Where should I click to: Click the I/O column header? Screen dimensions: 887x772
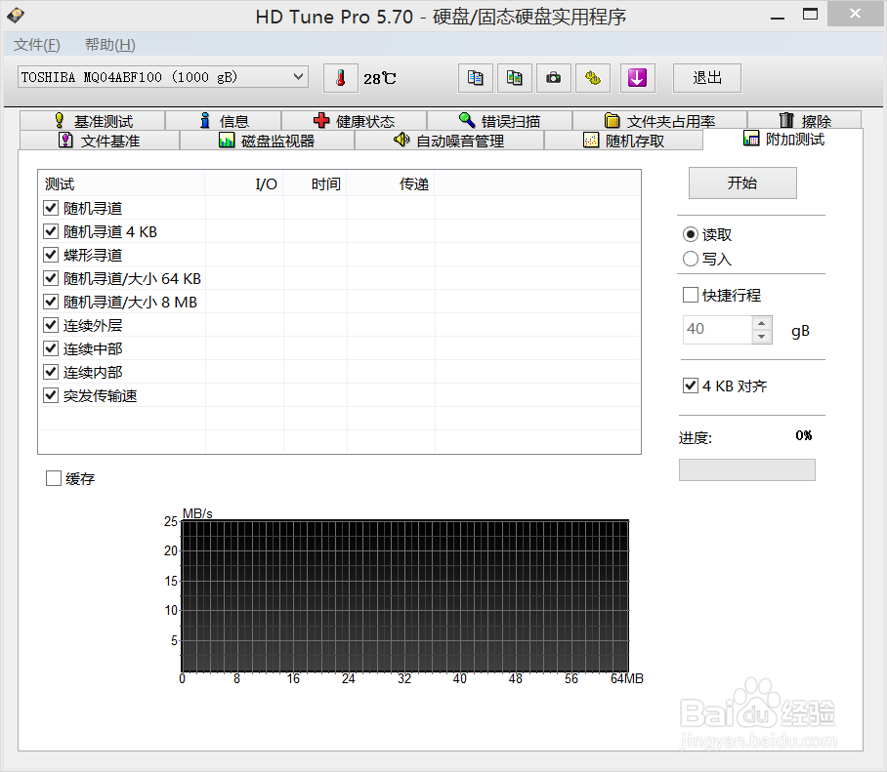point(244,184)
